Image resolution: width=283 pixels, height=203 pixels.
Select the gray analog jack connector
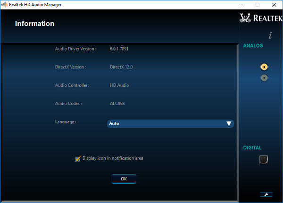(x=264, y=78)
